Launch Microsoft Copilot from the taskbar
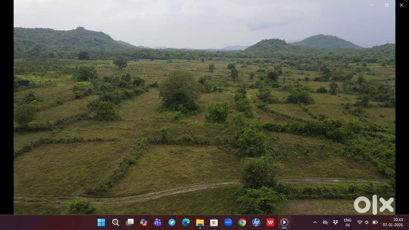 tap(144, 222)
